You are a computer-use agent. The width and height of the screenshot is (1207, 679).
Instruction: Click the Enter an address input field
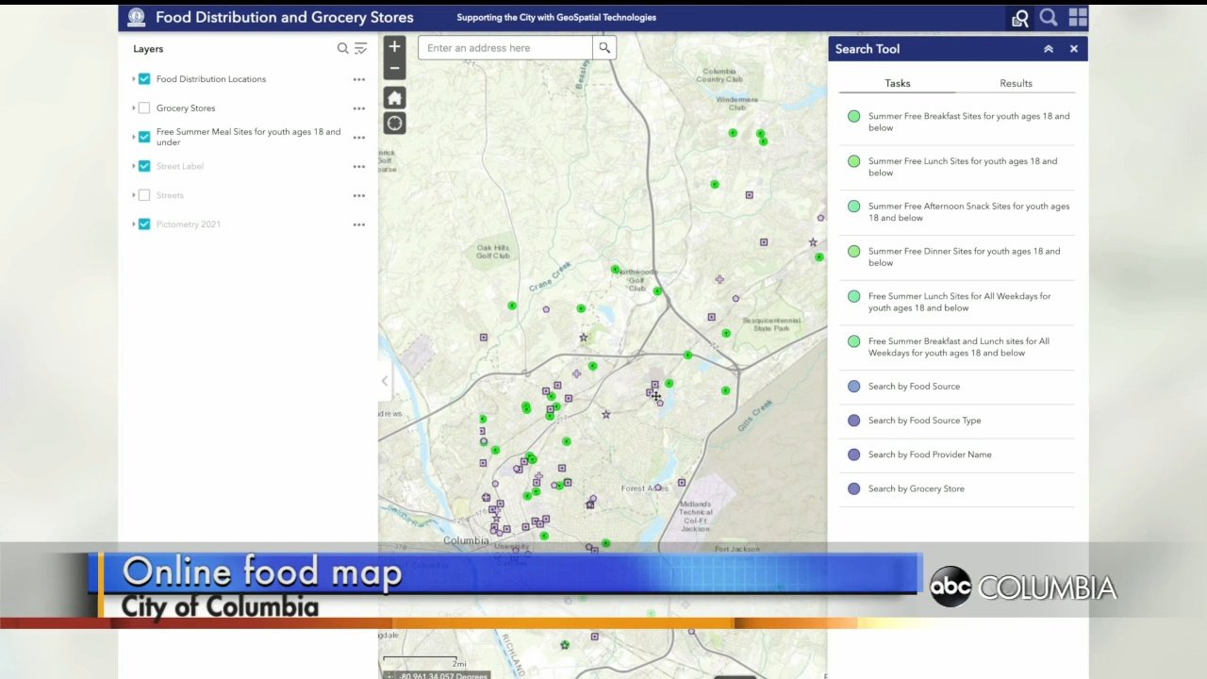pos(505,48)
